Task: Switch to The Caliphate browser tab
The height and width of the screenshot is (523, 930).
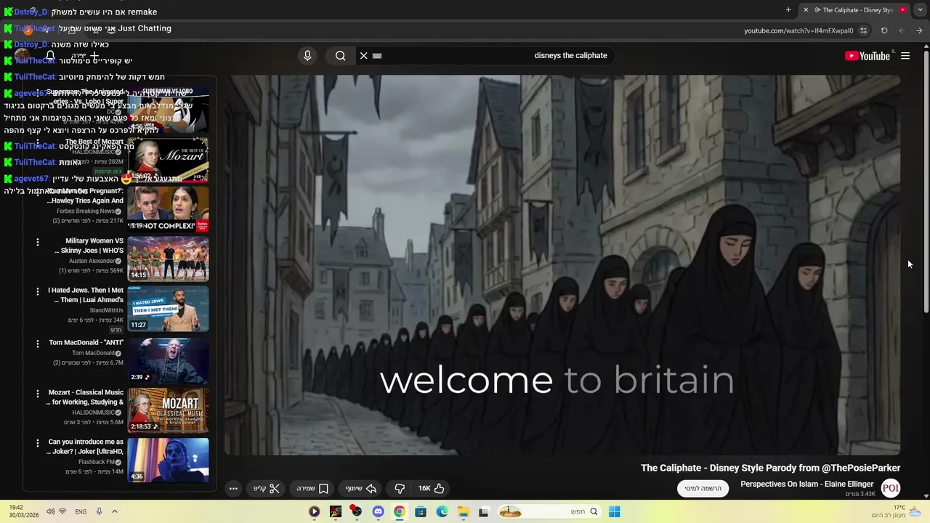Action: pos(857,10)
